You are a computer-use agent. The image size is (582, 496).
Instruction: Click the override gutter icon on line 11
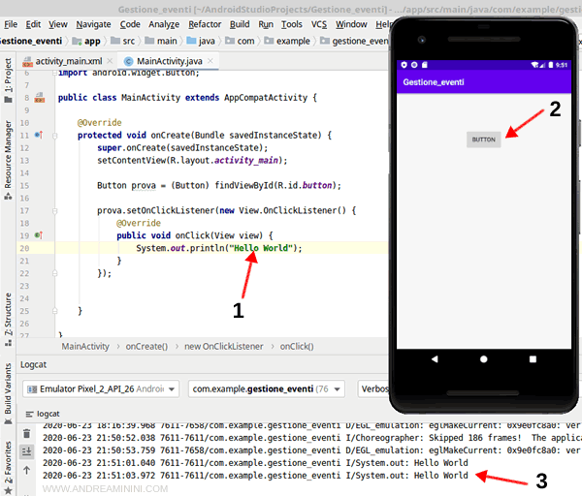39,135
